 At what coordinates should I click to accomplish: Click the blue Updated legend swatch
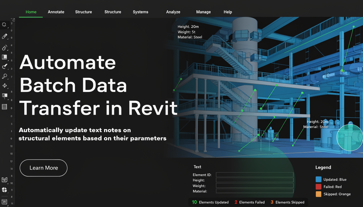(318, 180)
